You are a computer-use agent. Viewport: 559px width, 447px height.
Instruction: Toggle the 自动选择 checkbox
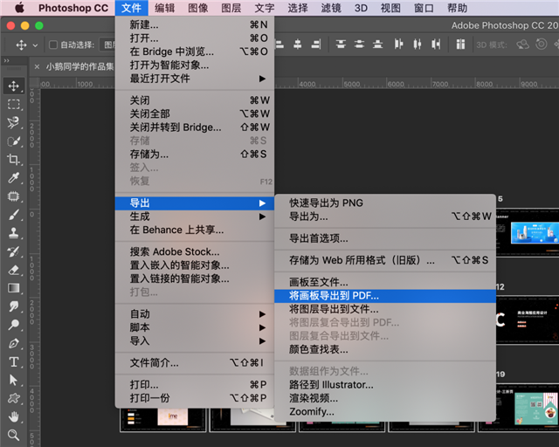53,45
